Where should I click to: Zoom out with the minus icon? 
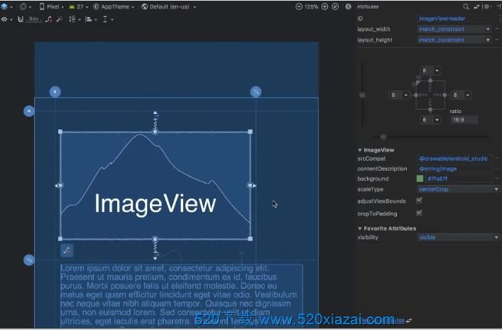click(x=299, y=6)
